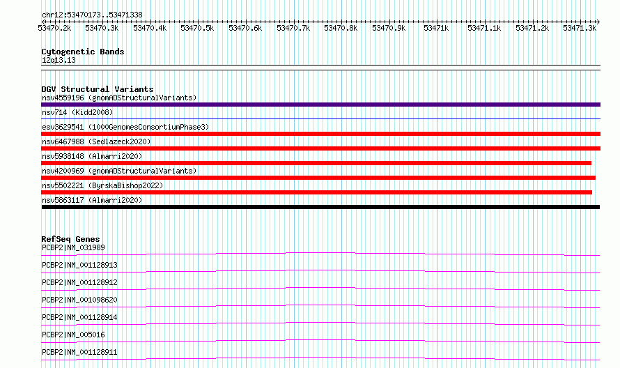Open variant nsv4559196 (gnomADStructuralVariants) label
This screenshot has height=368, width=620.
coord(119,98)
